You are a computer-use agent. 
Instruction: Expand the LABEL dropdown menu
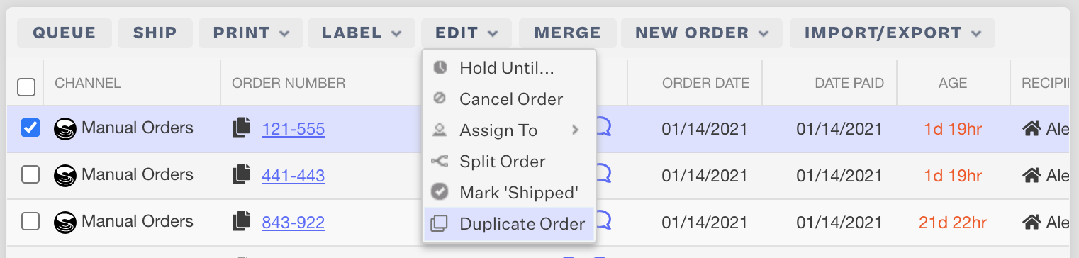(362, 33)
